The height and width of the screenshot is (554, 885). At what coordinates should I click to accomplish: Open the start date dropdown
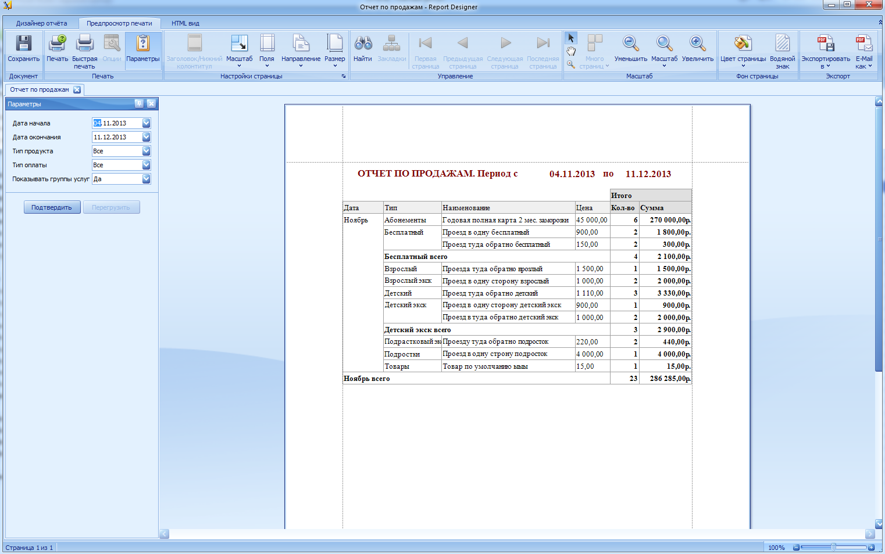pyautogui.click(x=146, y=123)
